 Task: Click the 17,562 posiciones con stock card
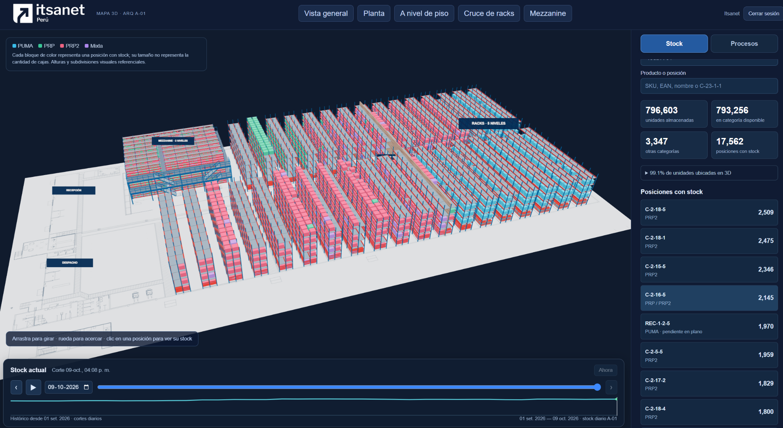coord(744,145)
